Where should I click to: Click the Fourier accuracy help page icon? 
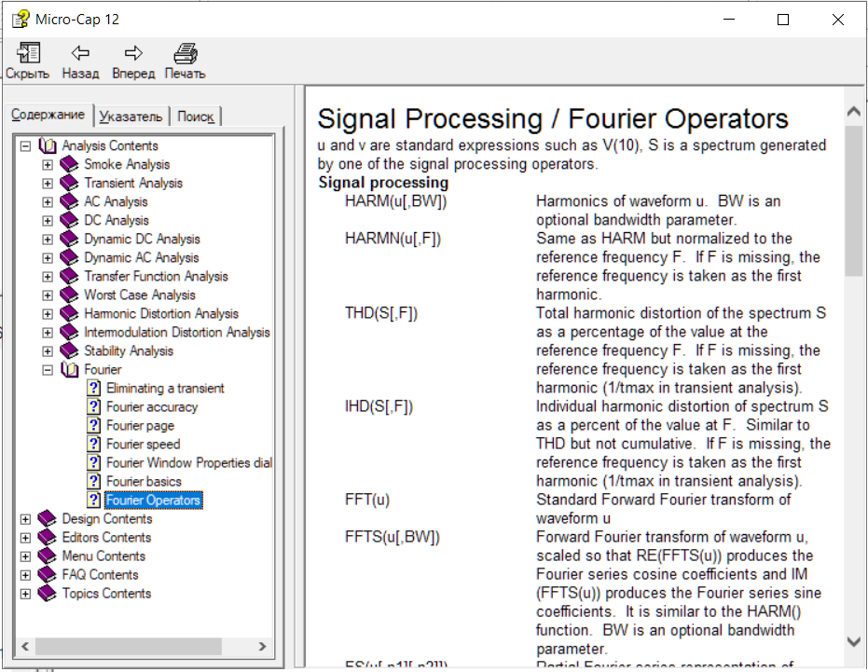[94, 407]
